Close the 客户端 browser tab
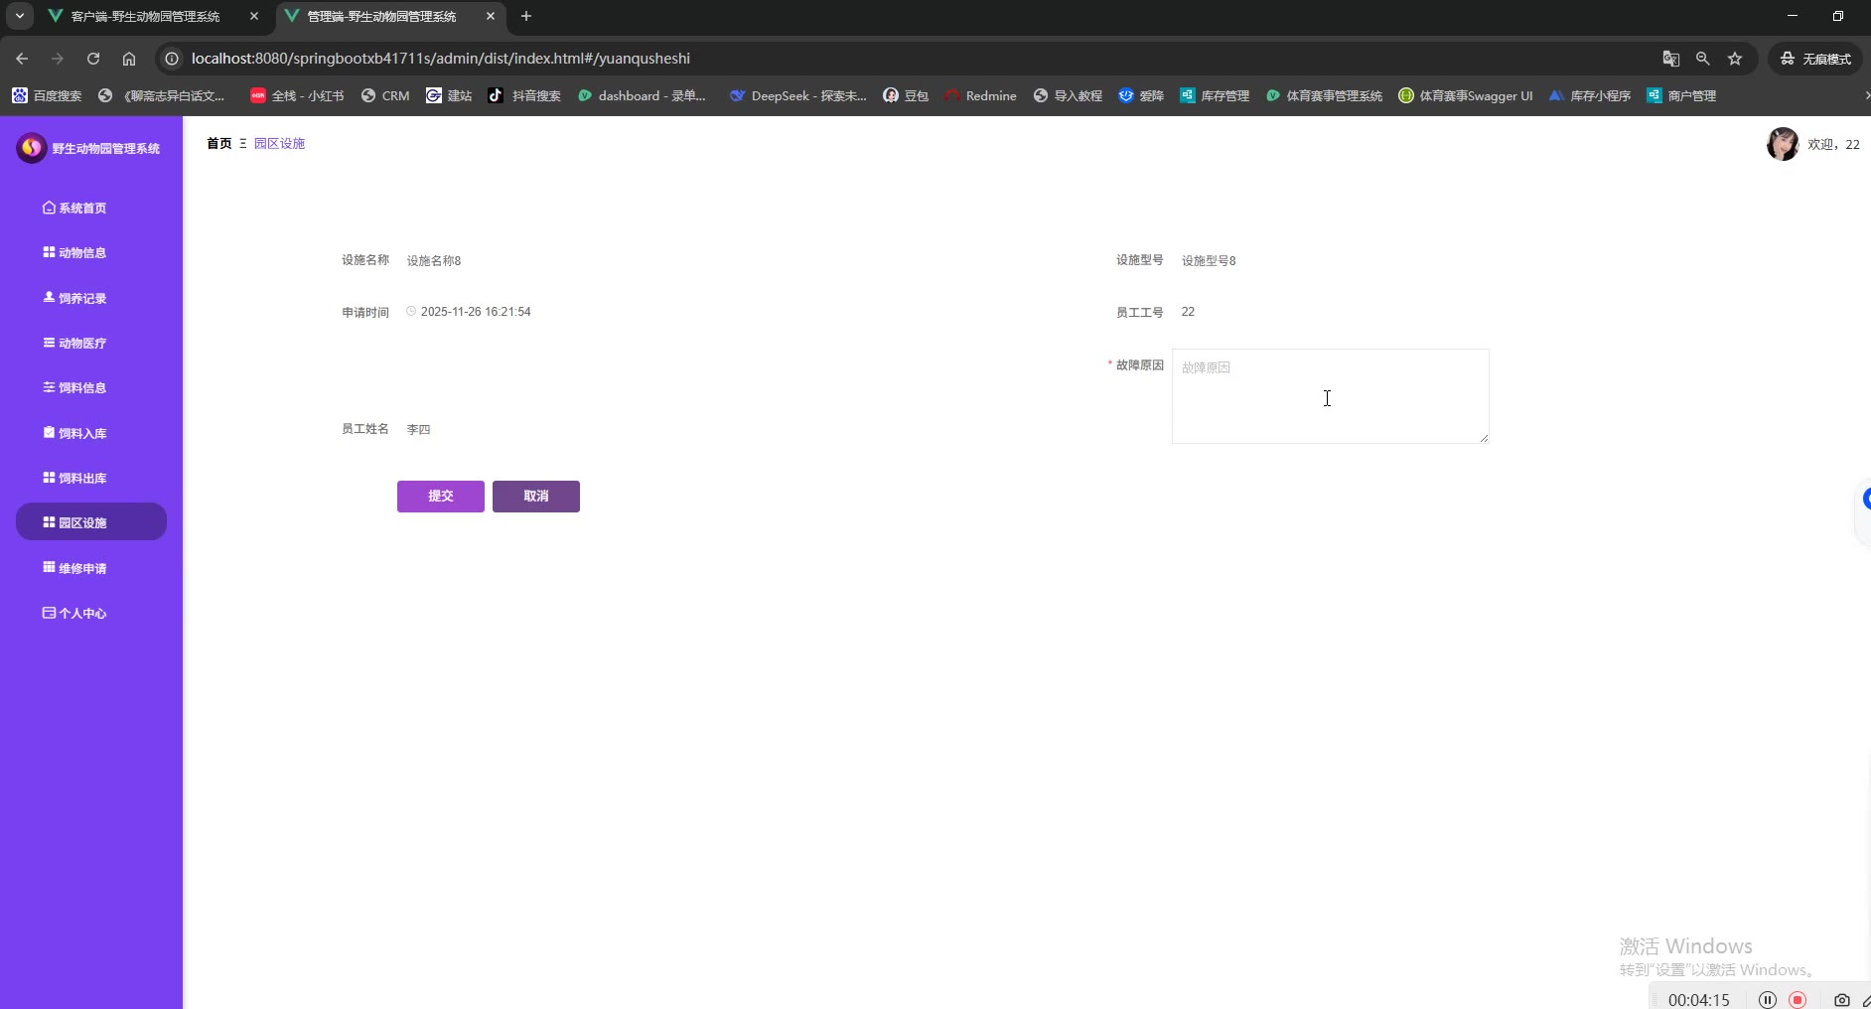 [x=254, y=17]
